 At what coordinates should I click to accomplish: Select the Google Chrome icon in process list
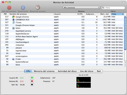click(13, 17)
